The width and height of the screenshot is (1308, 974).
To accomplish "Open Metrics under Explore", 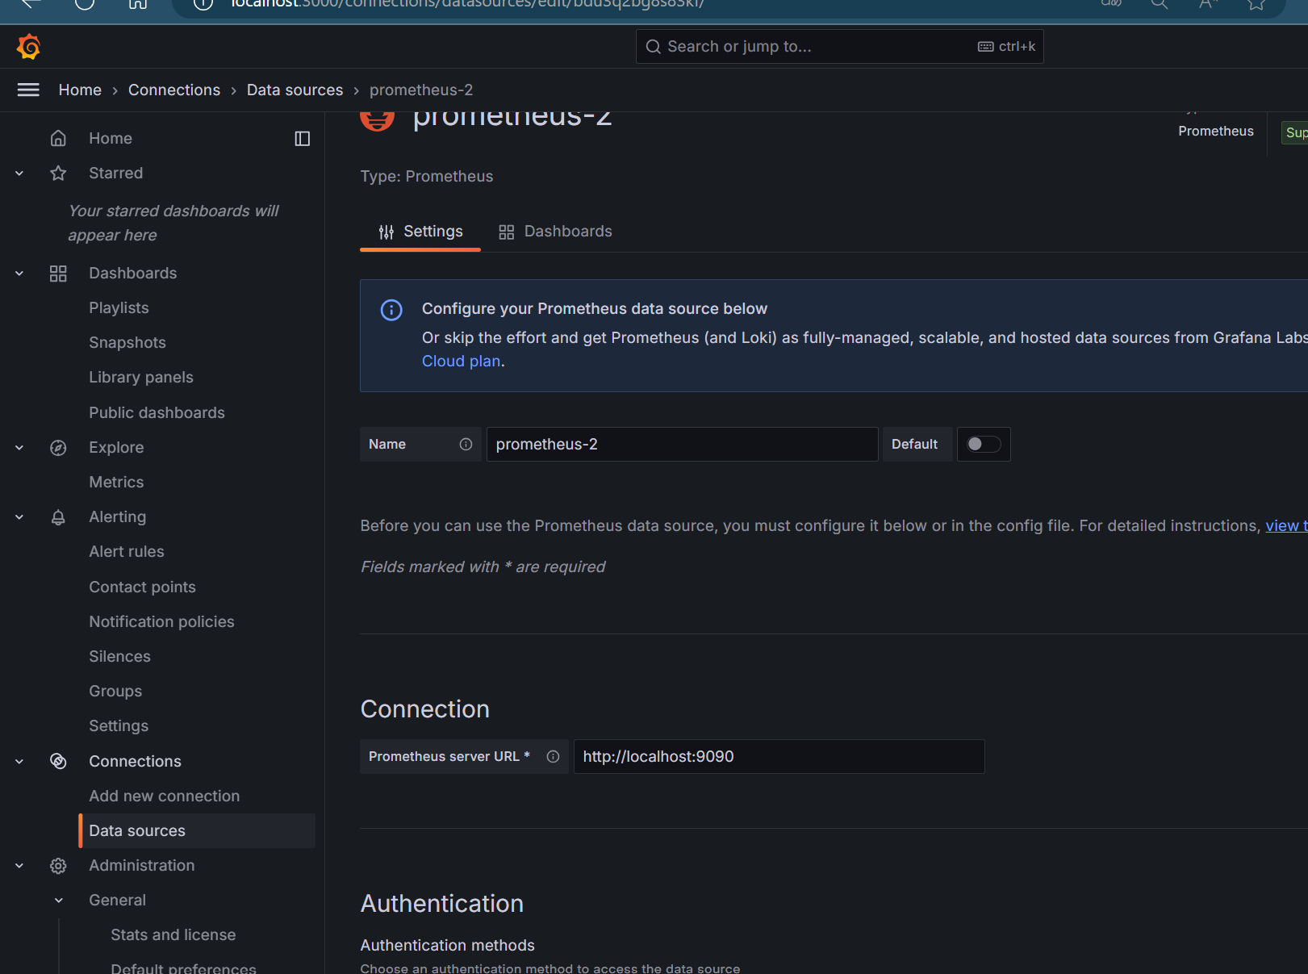I will coord(116,482).
